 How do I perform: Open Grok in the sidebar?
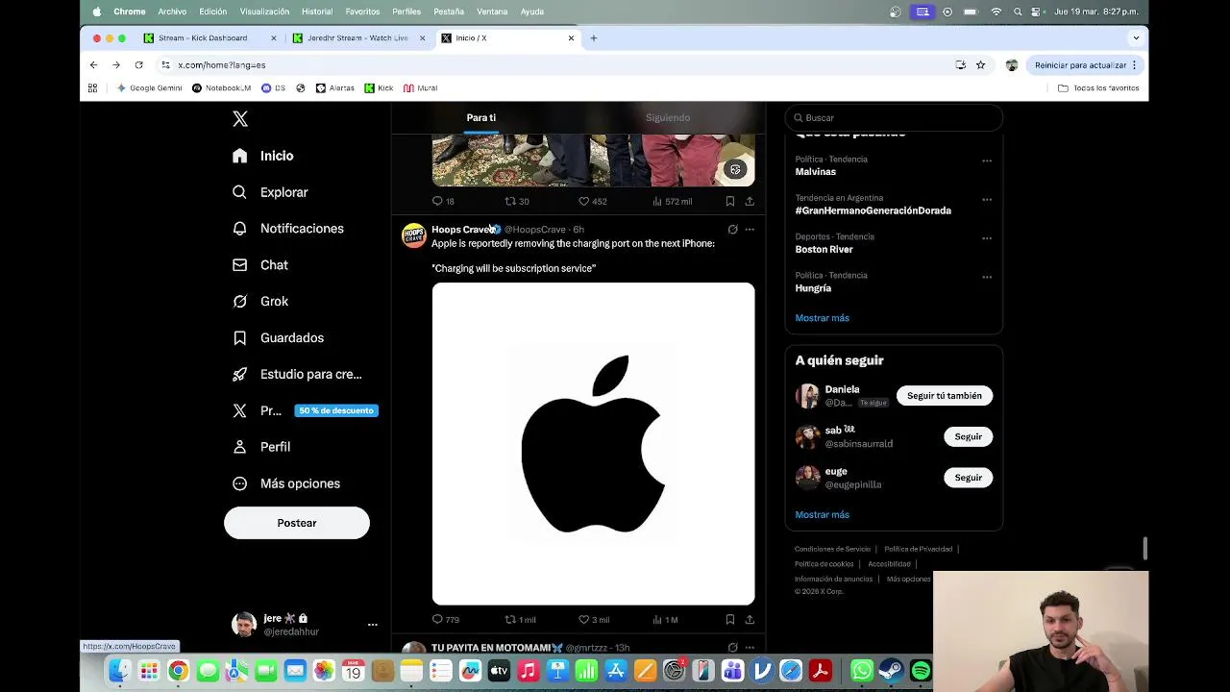click(x=260, y=302)
